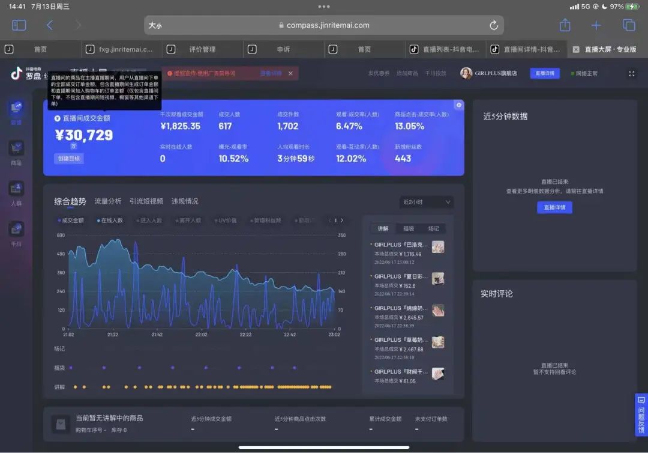Open the 财阀千 product thumbnail
Screen dimensions: 648x453
[438, 374]
